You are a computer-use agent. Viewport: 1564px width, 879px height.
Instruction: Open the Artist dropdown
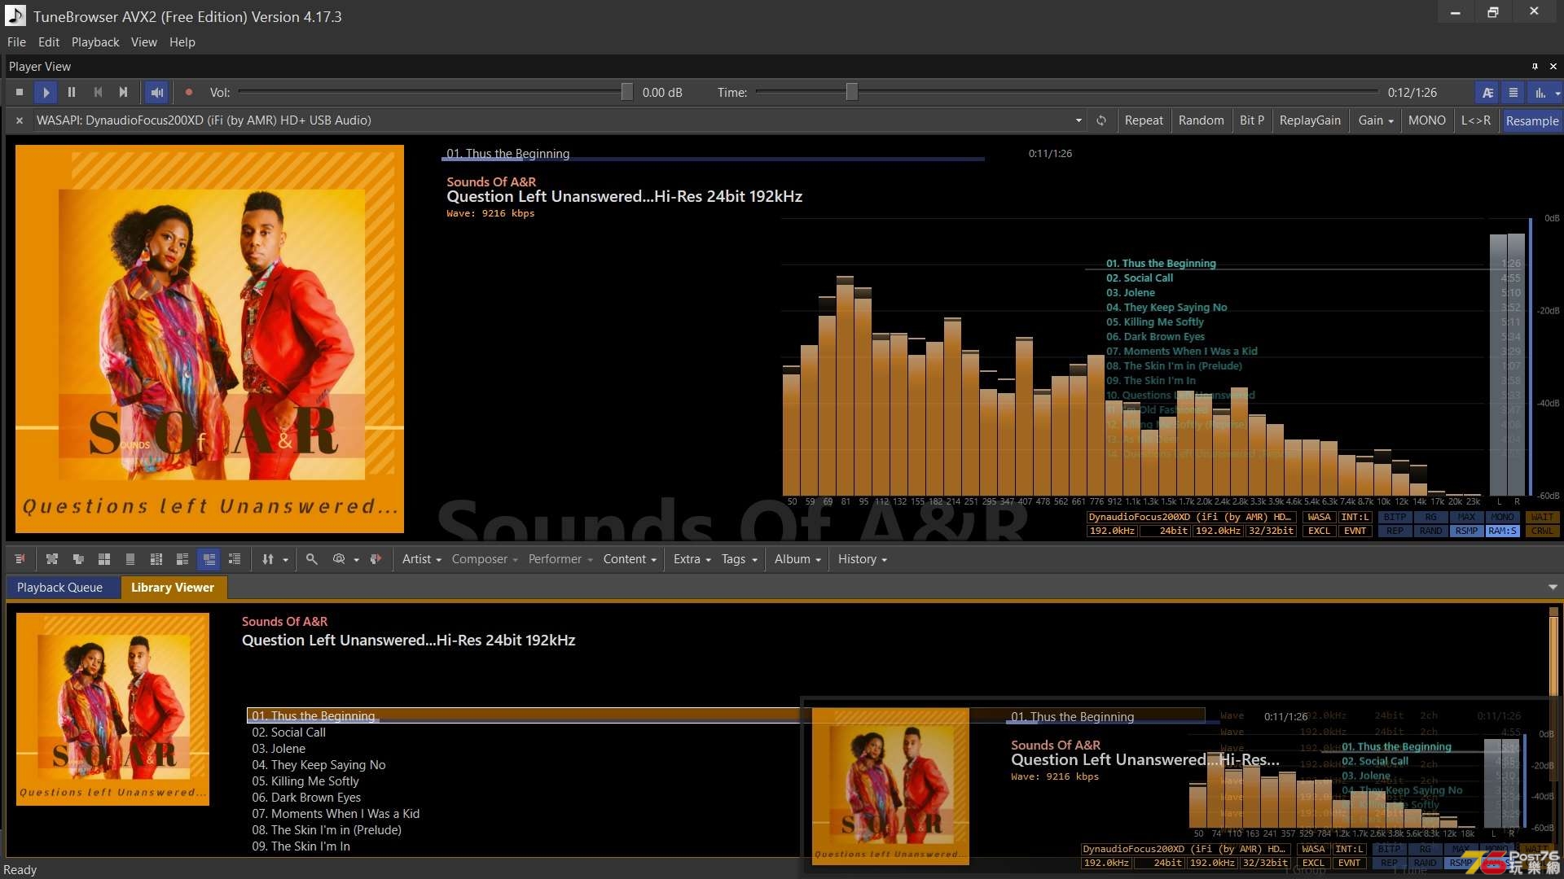coord(421,559)
